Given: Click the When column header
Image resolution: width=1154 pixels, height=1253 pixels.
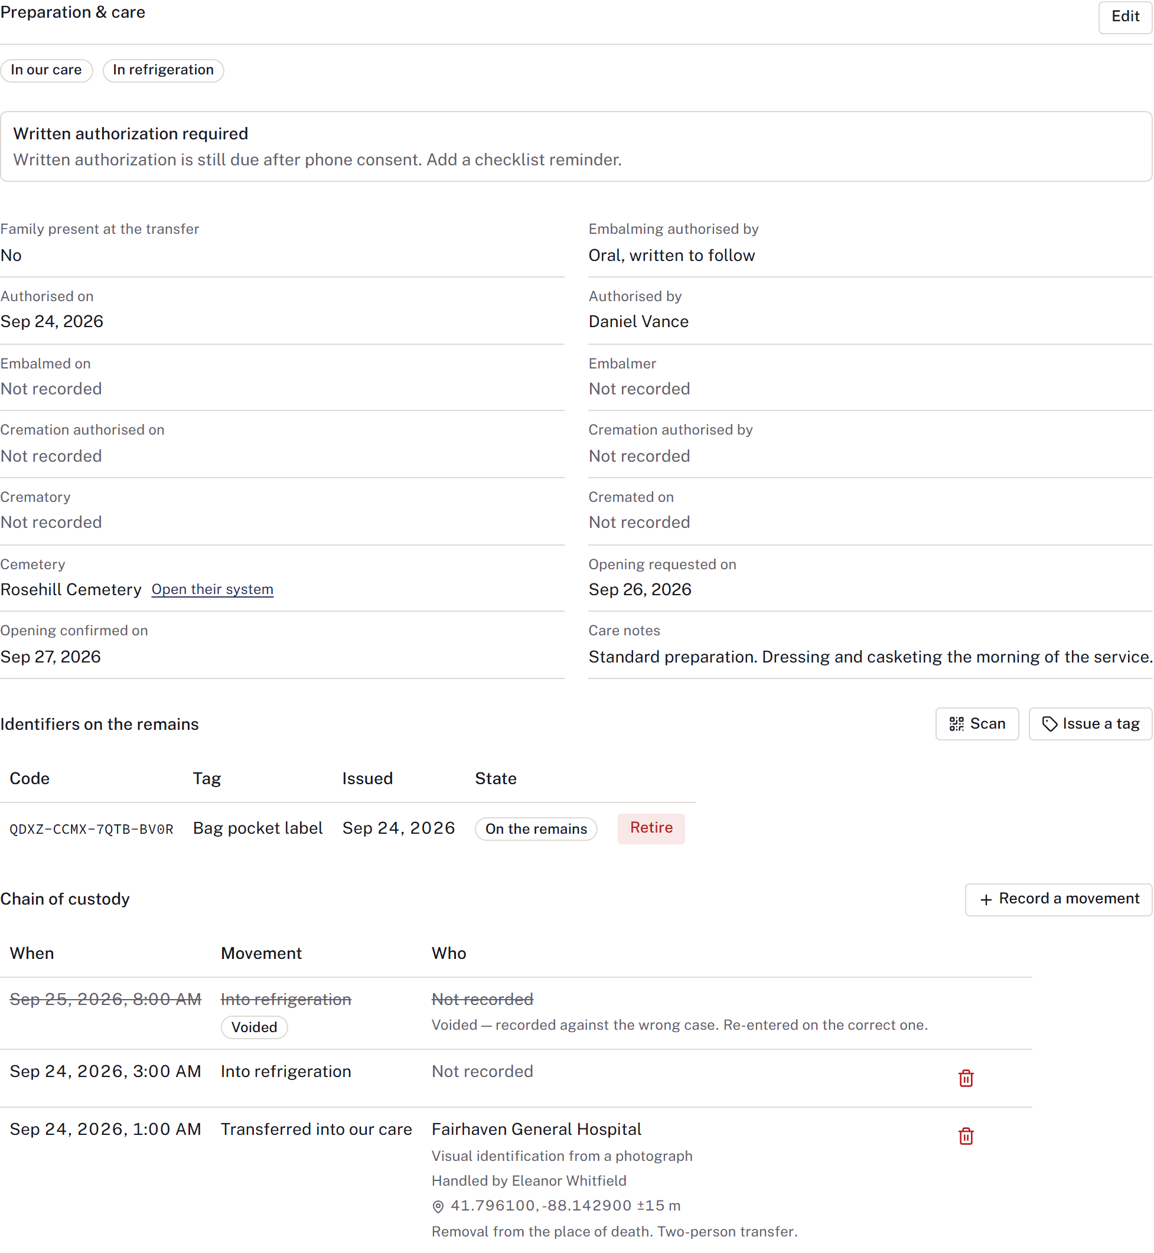Looking at the screenshot, I should click(32, 953).
